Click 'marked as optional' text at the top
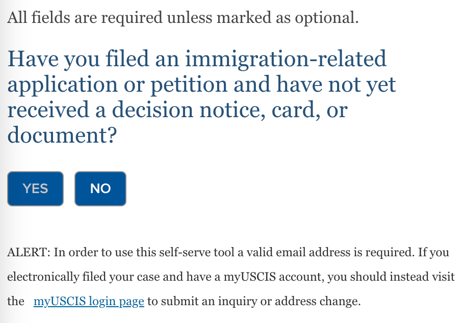The width and height of the screenshot is (465, 323). tap(288, 17)
